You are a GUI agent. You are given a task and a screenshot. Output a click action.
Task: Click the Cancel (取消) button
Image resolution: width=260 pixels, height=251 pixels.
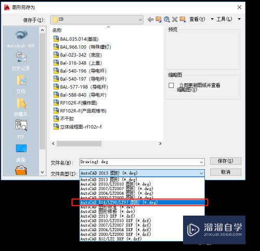[x=226, y=172]
